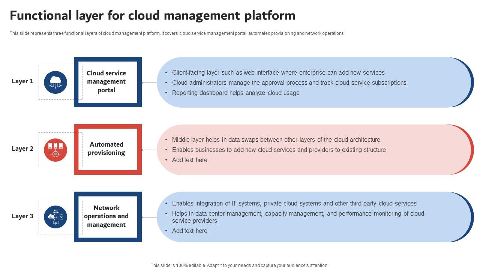Select the slide title 'Functional layer for cloud management platform'
480x270 pixels.
pyautogui.click(x=153, y=16)
